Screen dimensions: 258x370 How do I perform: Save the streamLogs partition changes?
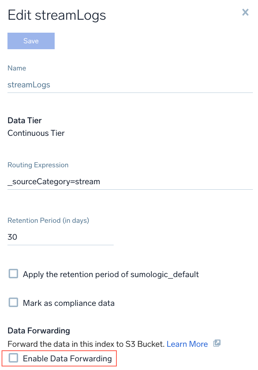tap(31, 41)
